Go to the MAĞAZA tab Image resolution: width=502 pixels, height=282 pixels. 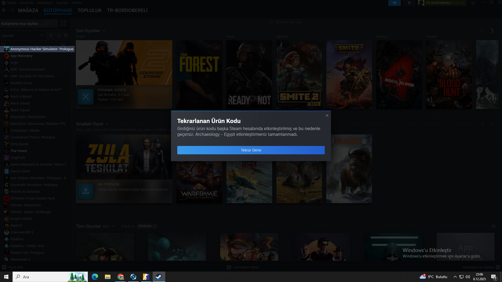(28, 10)
